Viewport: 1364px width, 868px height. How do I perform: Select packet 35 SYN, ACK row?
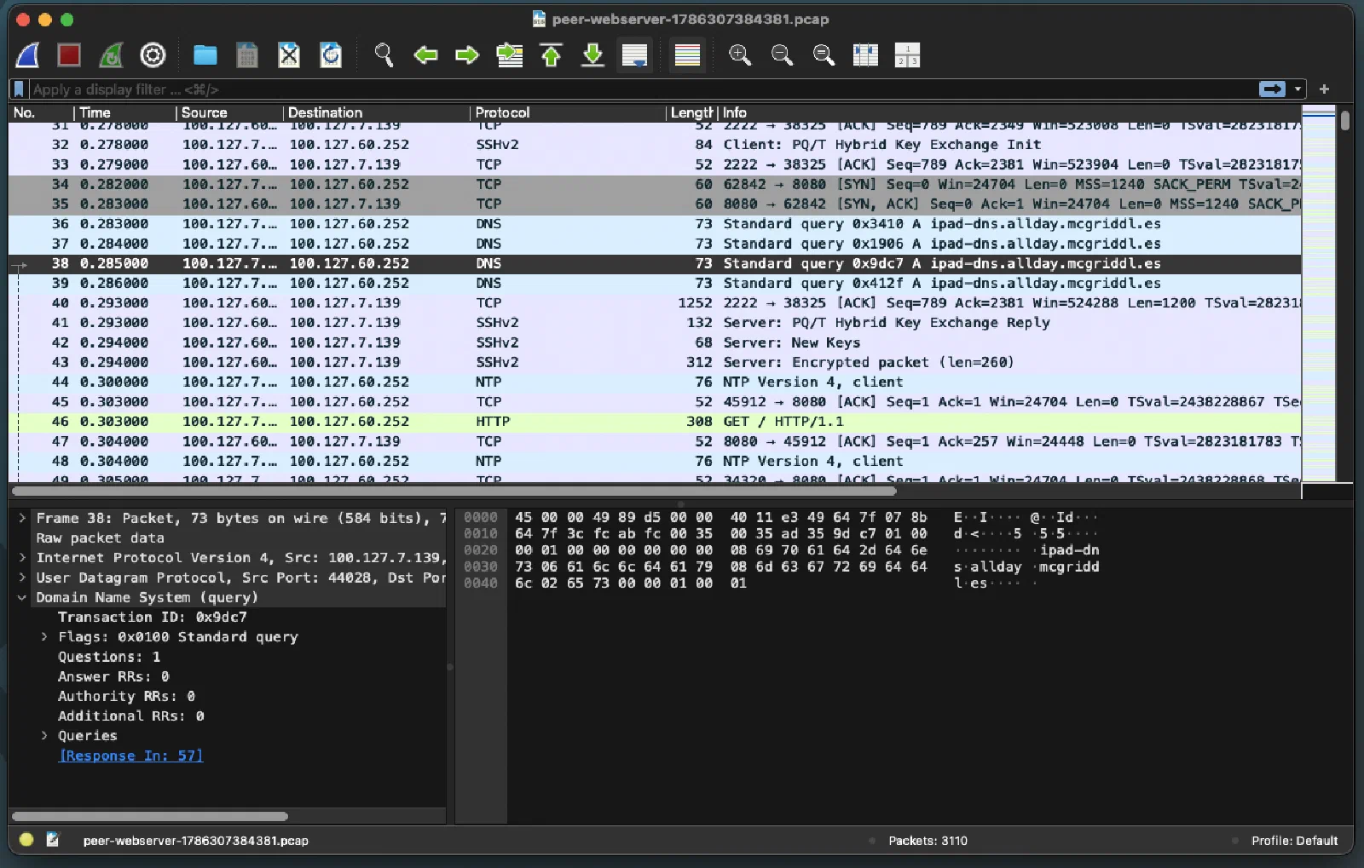pyautogui.click(x=655, y=204)
